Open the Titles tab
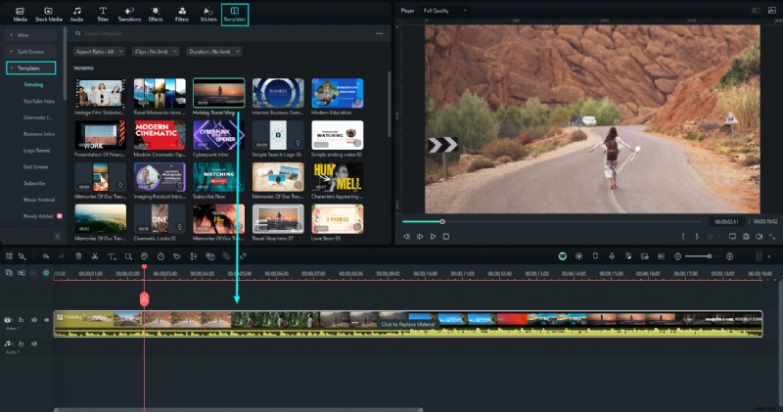Viewport: 783px width, 412px height. click(103, 15)
